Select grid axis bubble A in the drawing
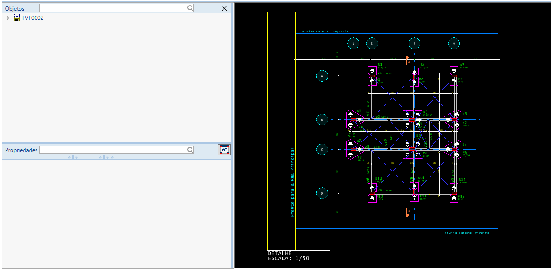The image size is (551, 269). [322, 76]
